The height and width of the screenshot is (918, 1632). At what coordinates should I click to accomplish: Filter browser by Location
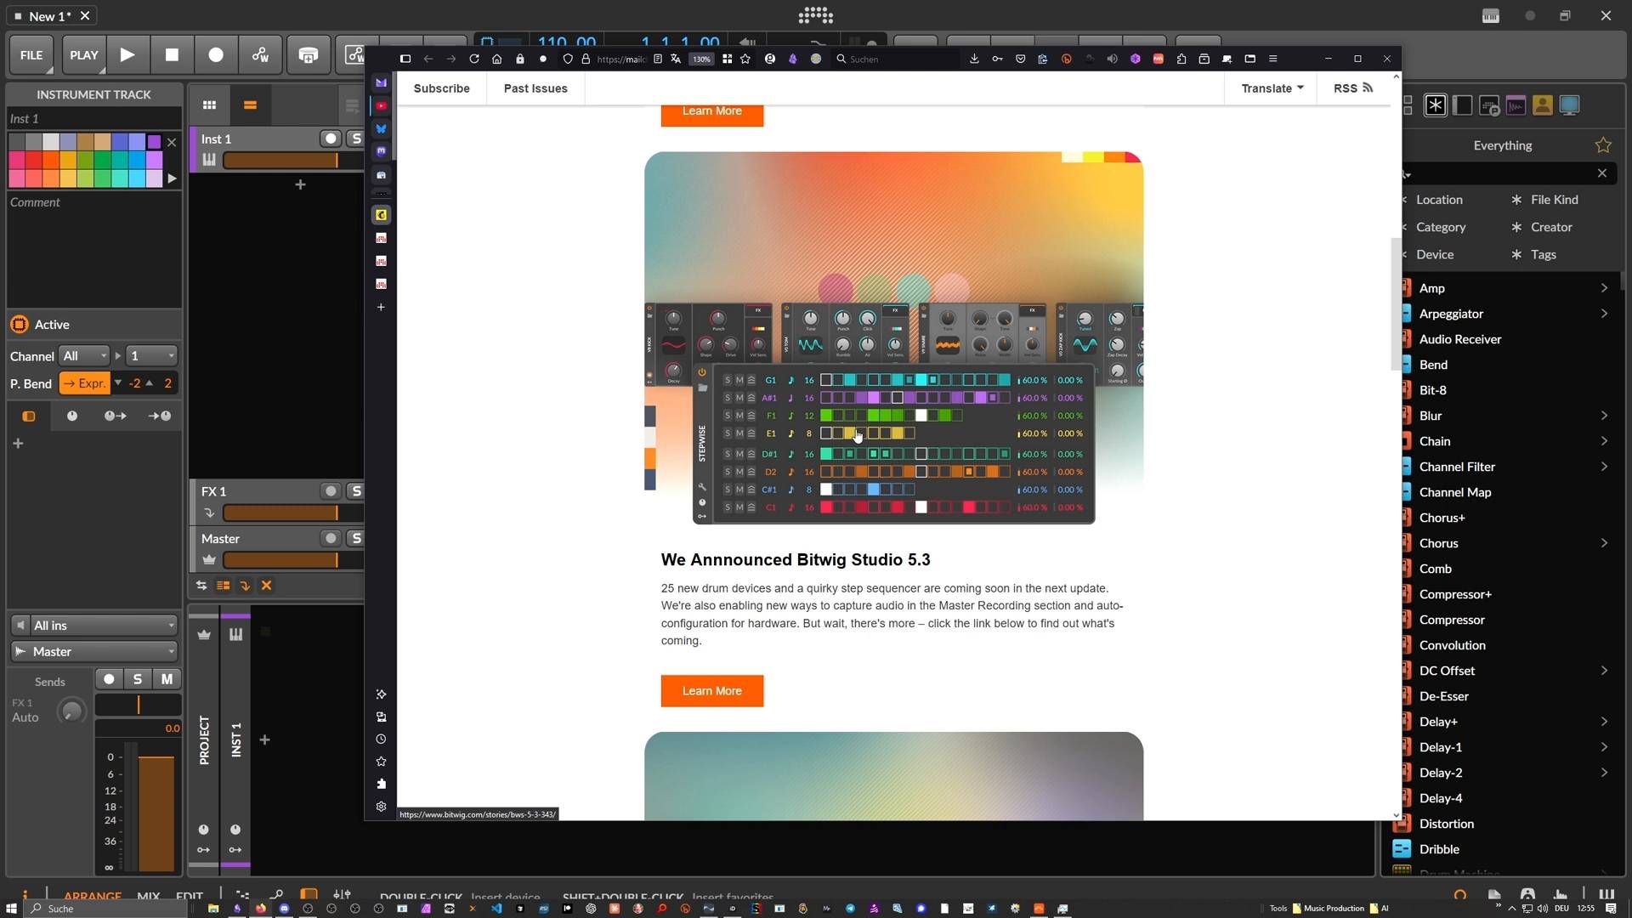(x=1438, y=200)
